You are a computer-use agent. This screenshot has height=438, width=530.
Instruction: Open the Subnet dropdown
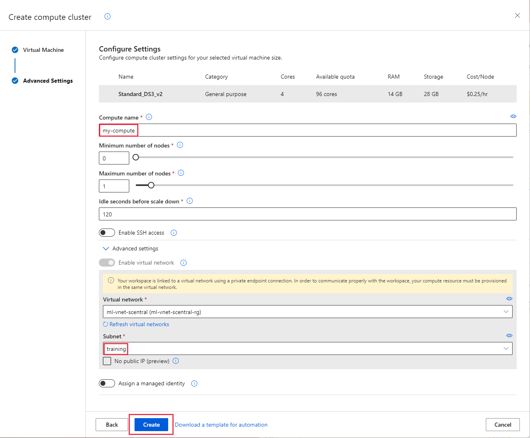click(x=506, y=348)
